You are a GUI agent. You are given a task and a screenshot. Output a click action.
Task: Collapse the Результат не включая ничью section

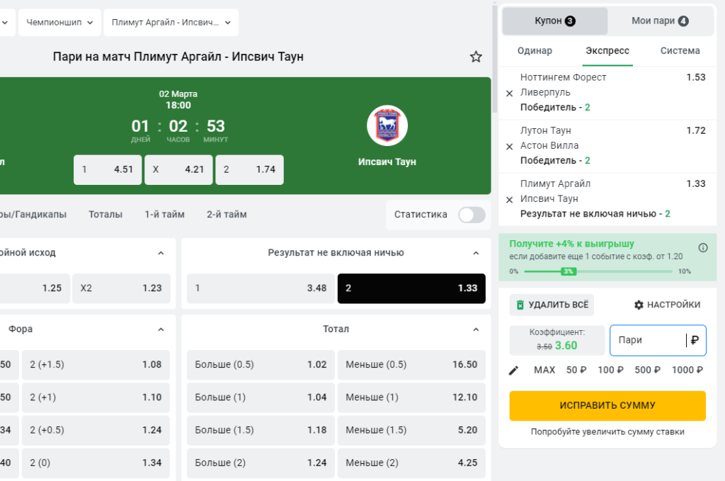tap(476, 253)
